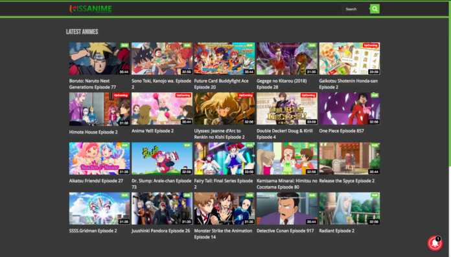Open Future Card Buddyfight Ace Episode 20 thumbnail
Image resolution: width=451 pixels, height=257 pixels.
coord(224,59)
